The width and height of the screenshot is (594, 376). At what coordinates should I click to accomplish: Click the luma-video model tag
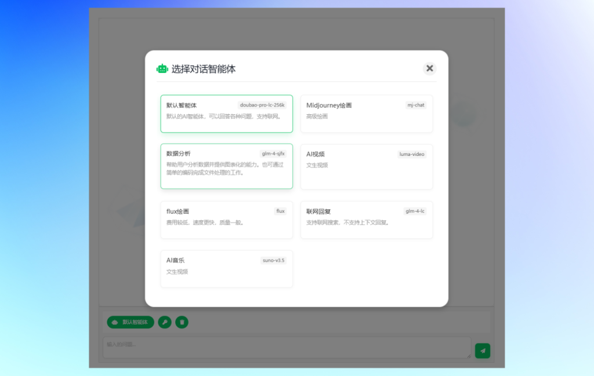[412, 154]
